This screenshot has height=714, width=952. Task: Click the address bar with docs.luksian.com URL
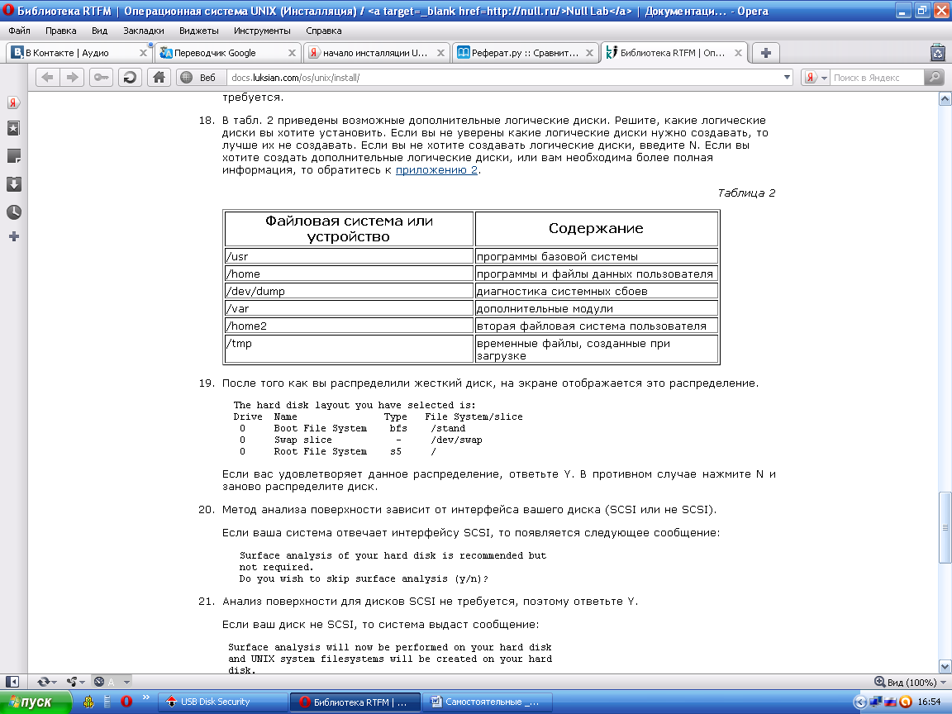tap(504, 77)
